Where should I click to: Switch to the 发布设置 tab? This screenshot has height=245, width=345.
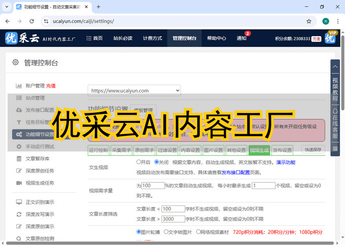click(x=283, y=150)
